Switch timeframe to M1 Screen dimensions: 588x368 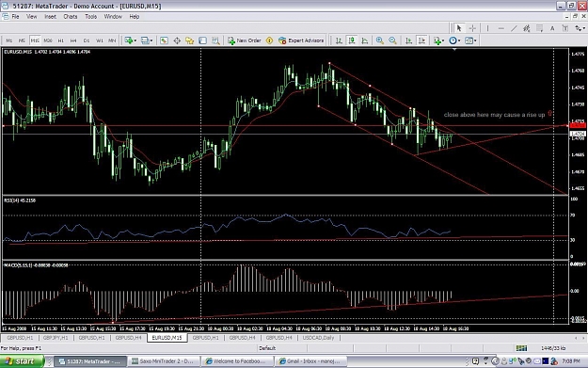coord(9,40)
